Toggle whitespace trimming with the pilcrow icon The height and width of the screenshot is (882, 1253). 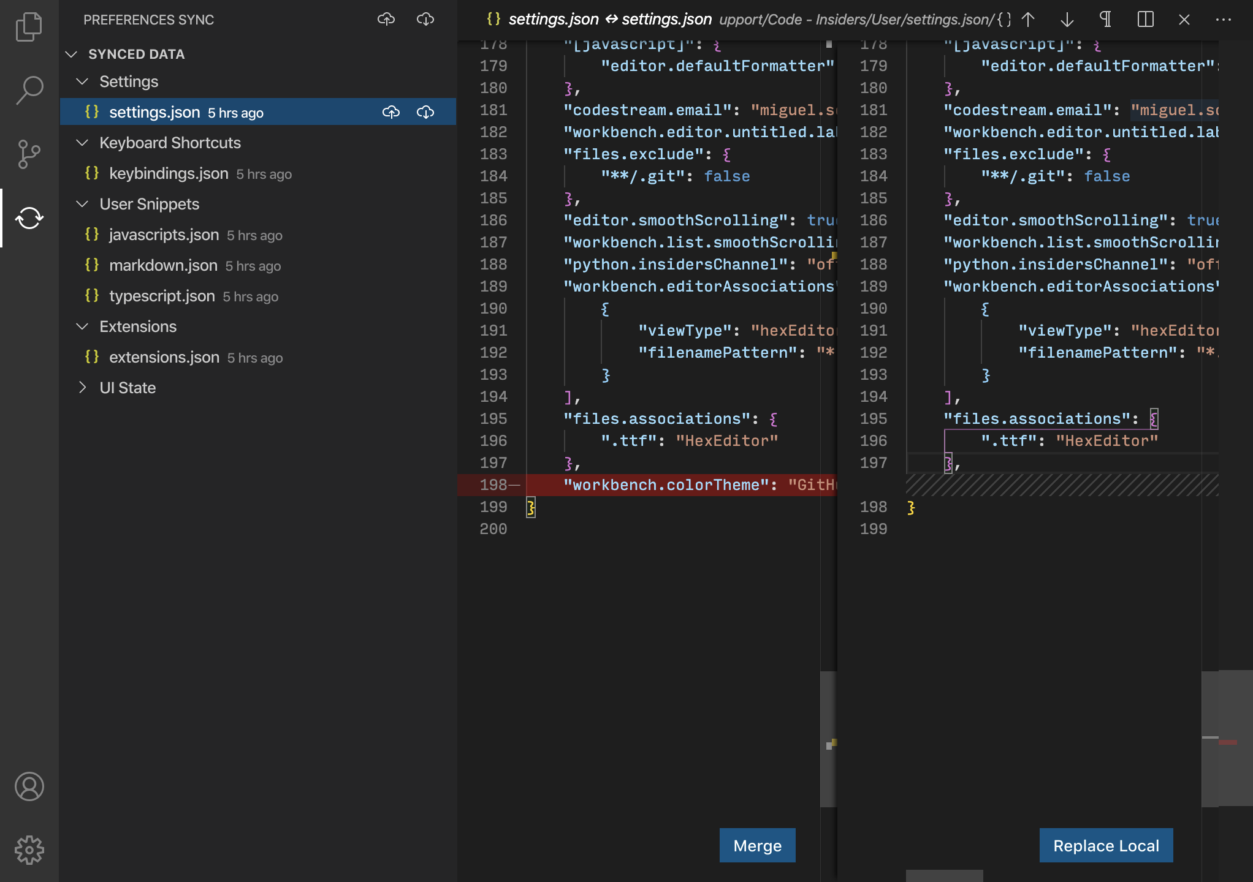coord(1106,20)
